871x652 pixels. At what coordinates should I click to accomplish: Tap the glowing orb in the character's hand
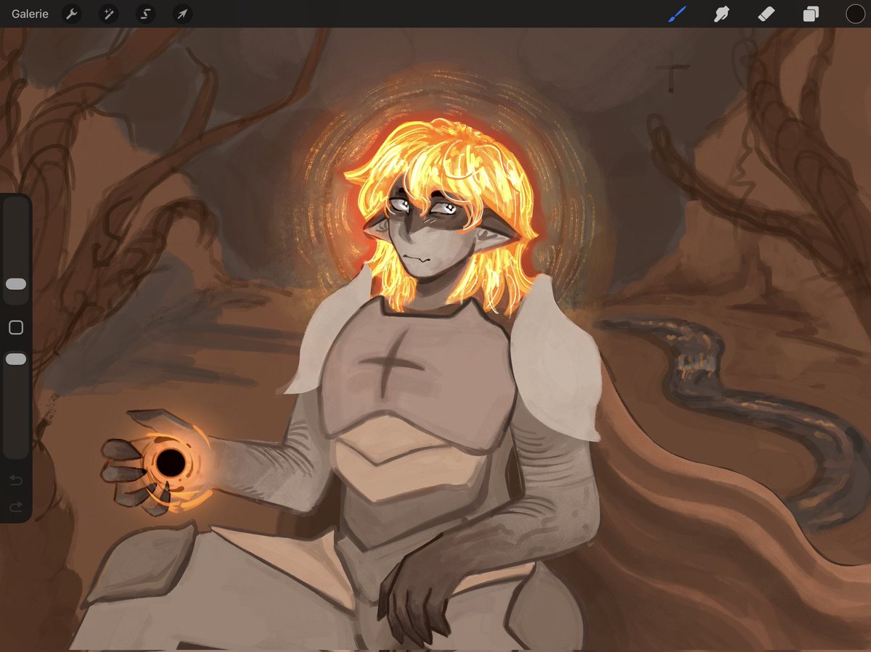172,462
